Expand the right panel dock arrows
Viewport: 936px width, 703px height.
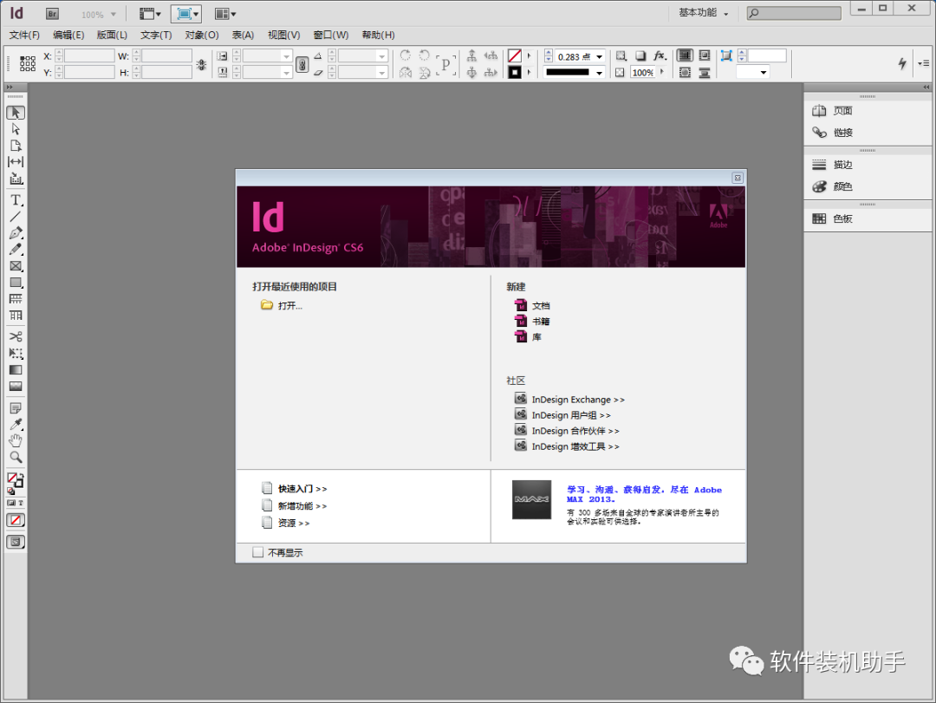926,88
